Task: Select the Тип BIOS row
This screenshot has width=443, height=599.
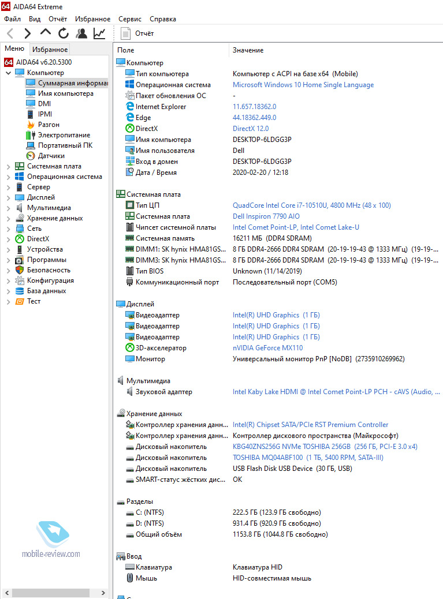Action: tap(278, 271)
